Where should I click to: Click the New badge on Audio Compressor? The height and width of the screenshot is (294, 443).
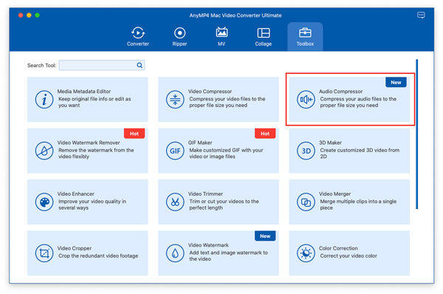pos(396,82)
